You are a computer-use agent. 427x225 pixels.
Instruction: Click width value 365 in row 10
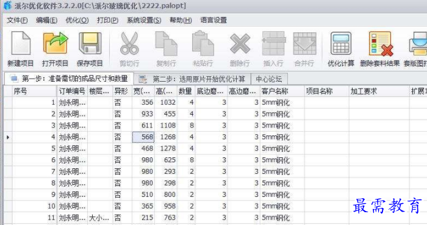147,206
